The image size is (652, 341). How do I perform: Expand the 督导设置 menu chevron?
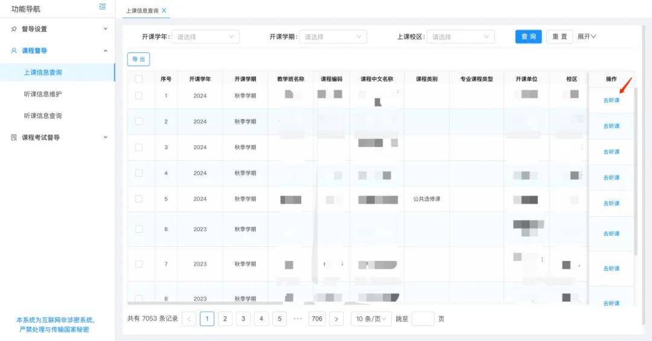click(x=106, y=29)
